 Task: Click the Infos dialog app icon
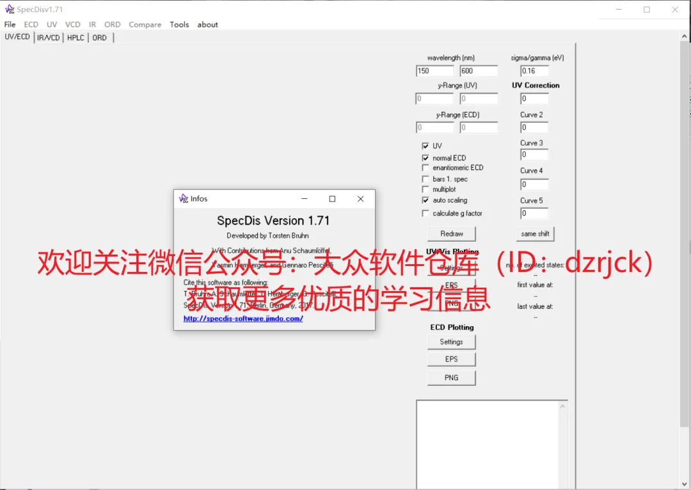pyautogui.click(x=184, y=199)
